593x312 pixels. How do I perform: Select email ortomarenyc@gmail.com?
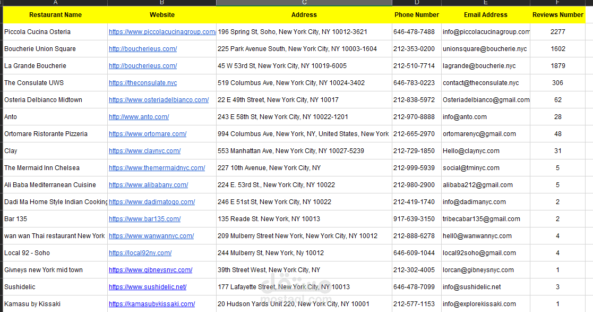click(x=486, y=134)
